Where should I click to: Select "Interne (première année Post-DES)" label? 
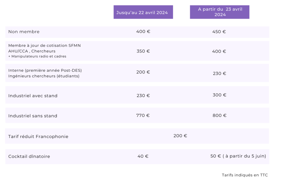click(x=45, y=70)
